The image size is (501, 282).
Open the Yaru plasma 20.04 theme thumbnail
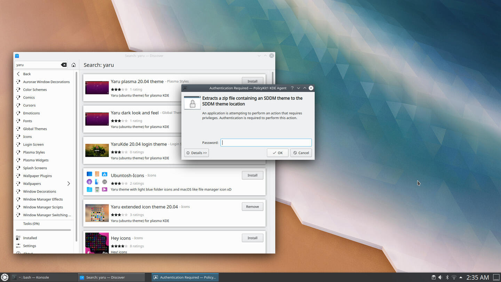point(97,87)
